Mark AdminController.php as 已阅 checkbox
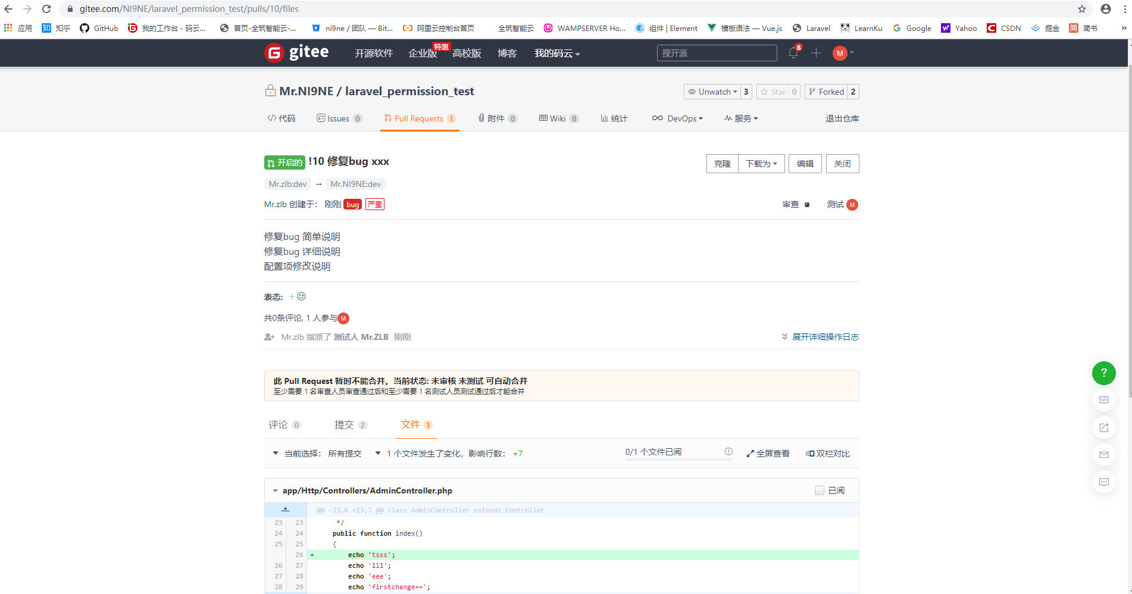This screenshot has width=1132, height=594. point(820,490)
